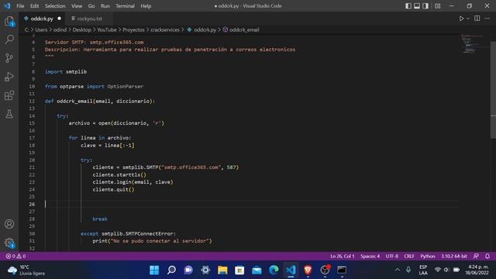Click the editor vertical scrollbar
This screenshot has width=496, height=279.
493,90
